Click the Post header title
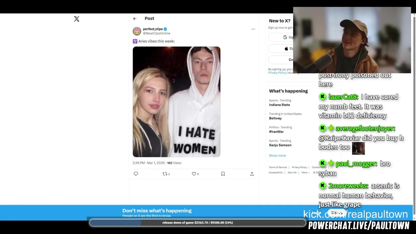 coord(149,19)
